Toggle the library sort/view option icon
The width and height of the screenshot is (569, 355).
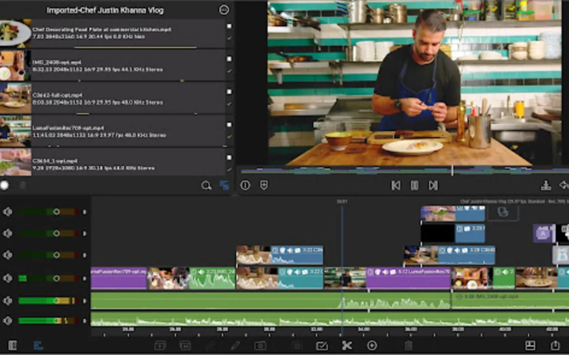[224, 185]
